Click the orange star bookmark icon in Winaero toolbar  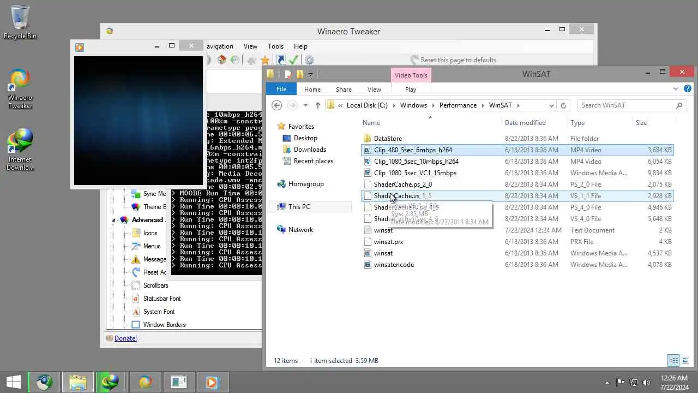pos(265,60)
